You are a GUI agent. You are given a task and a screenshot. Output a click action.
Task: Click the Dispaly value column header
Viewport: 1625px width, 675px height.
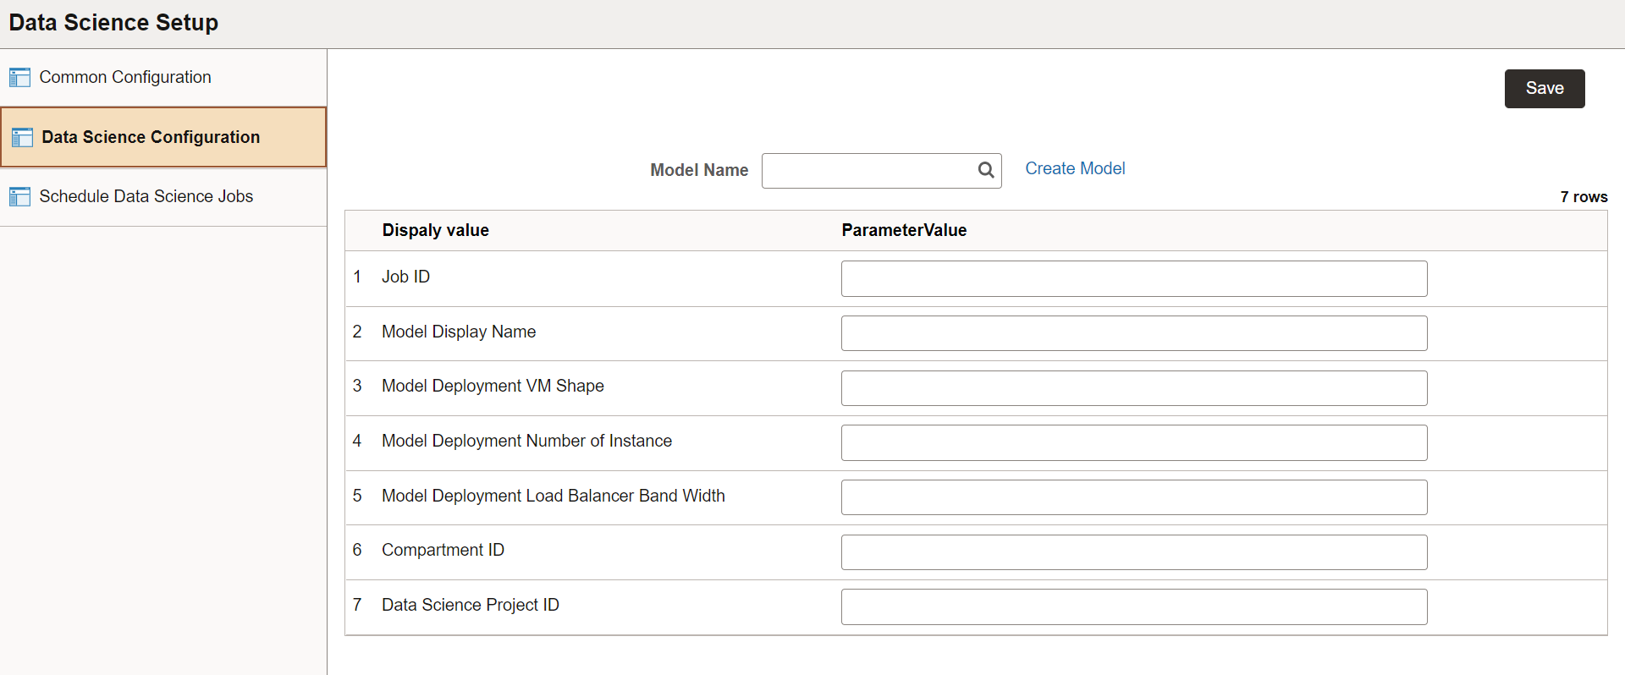point(435,230)
